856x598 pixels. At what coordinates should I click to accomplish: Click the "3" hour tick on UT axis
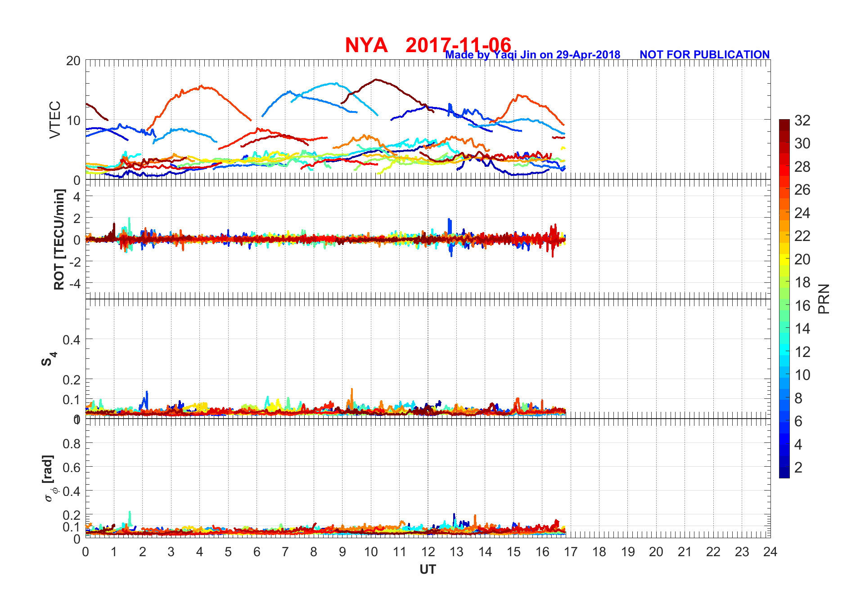click(x=171, y=552)
